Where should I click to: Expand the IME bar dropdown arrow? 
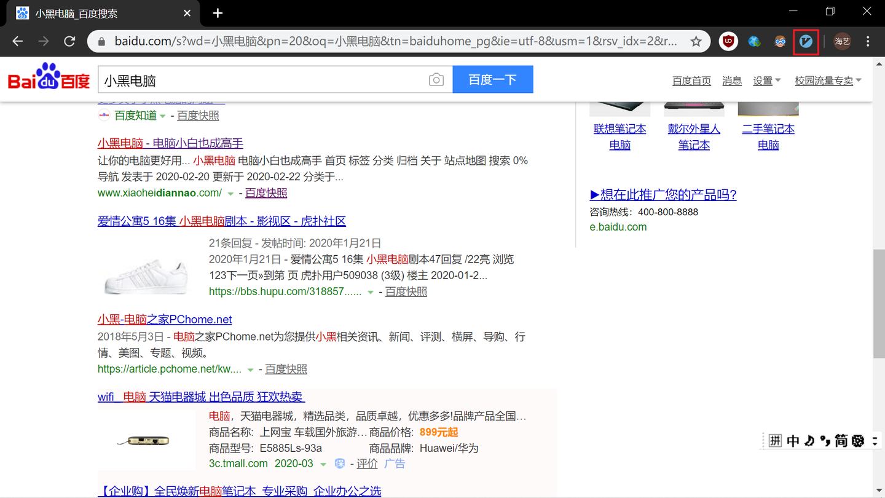coord(875,441)
